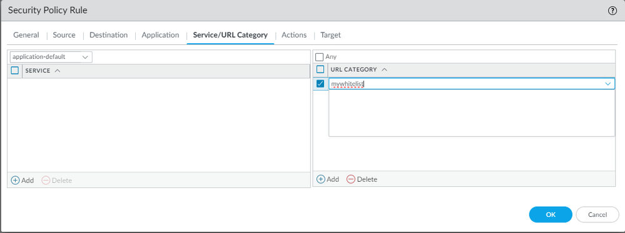625x233 pixels.
Task: Click the plus icon to add a service
Action: tap(15, 180)
